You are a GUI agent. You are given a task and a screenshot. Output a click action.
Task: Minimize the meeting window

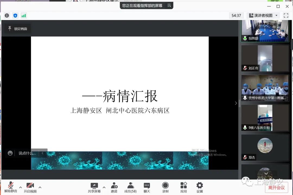(x=269, y=6)
